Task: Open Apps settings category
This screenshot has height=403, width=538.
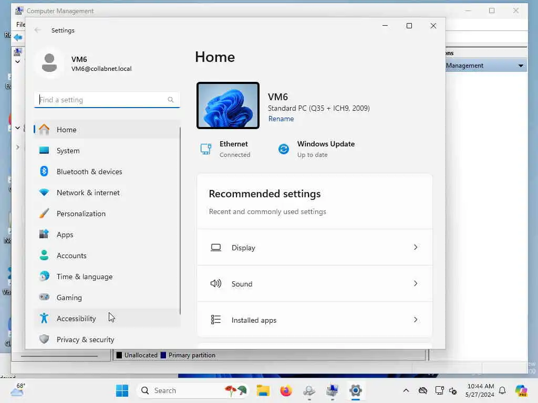Action: tap(107, 235)
